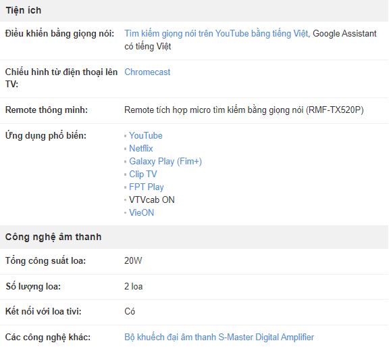This screenshot has height=349, width=389.
Task: Open the VieON link
Action: pos(141,212)
